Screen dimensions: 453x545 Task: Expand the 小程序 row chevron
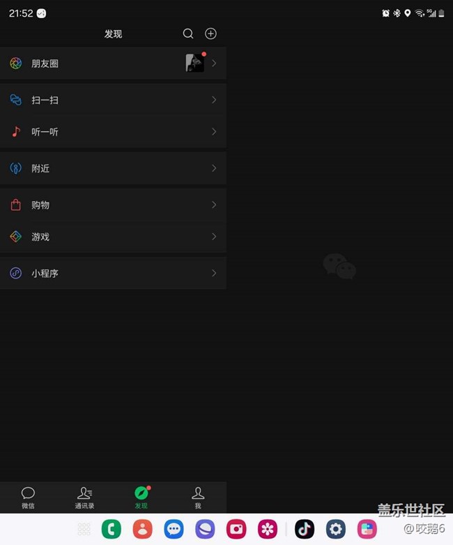[x=214, y=273]
